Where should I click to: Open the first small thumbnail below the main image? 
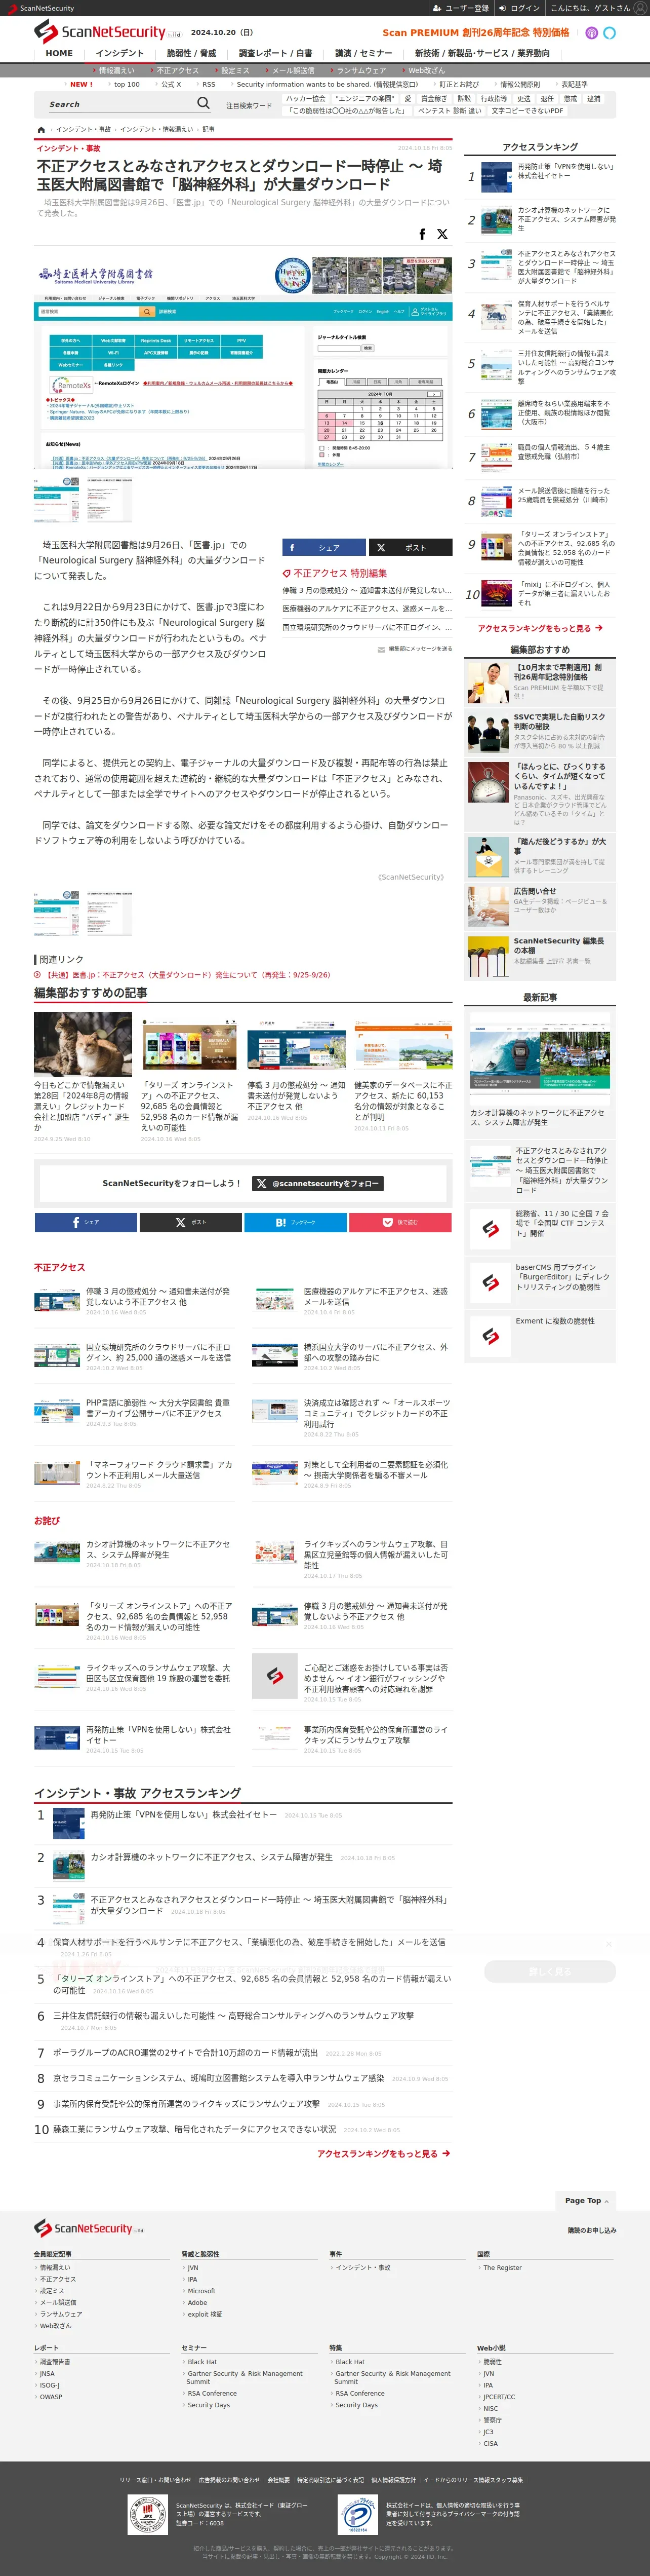tap(56, 499)
